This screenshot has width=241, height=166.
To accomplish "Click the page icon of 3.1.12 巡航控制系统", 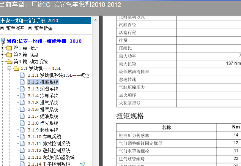I will coord(22,150).
